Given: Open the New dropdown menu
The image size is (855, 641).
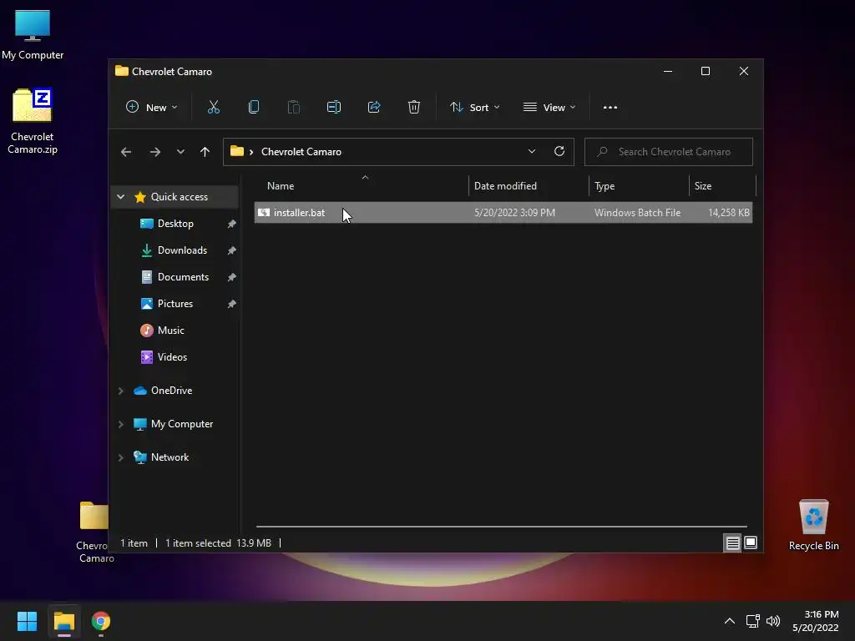Looking at the screenshot, I should (152, 108).
